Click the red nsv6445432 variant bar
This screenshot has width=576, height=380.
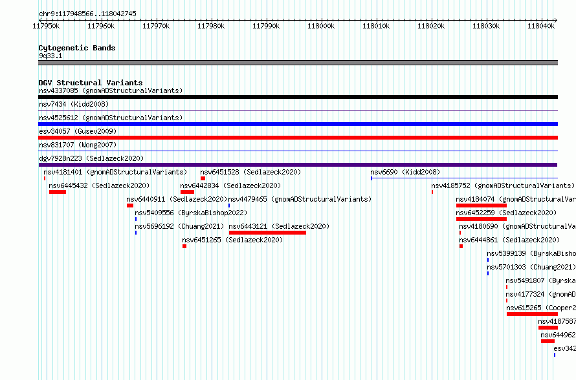(58, 192)
